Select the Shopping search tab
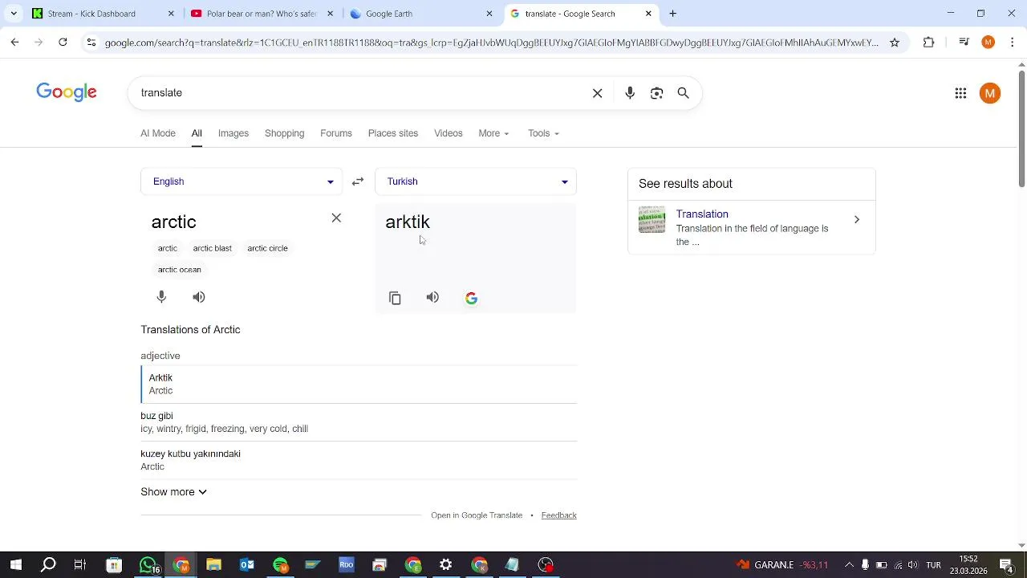This screenshot has width=1027, height=578. (x=284, y=133)
